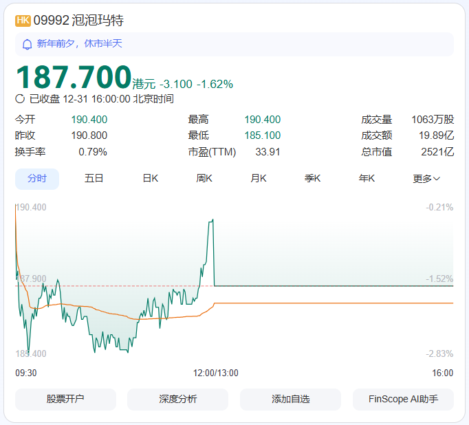
Task: Click the 新年前夕 holiday notice banner
Action: [234, 44]
